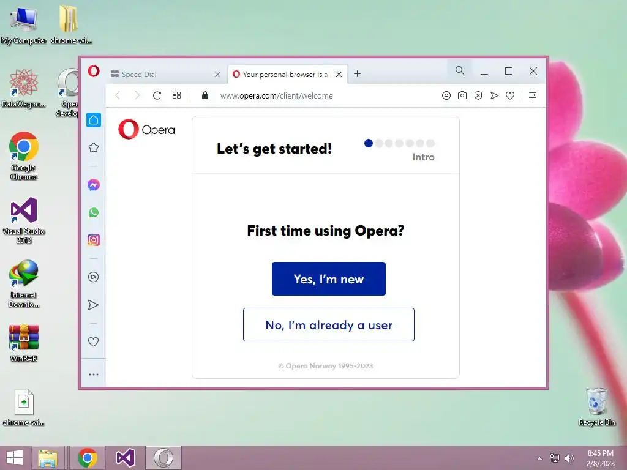Select the Internet Download Manager desktop icon
The height and width of the screenshot is (470, 627).
tap(24, 284)
